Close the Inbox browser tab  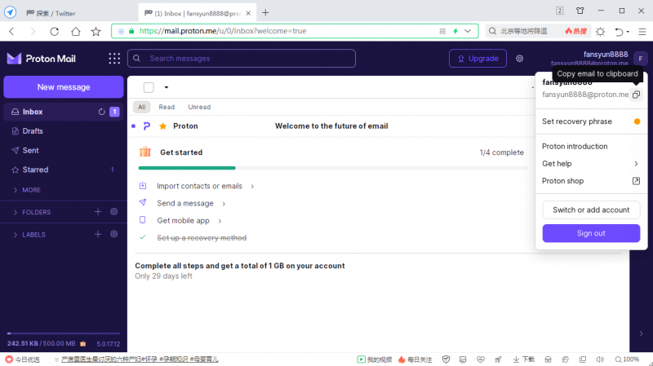click(248, 13)
